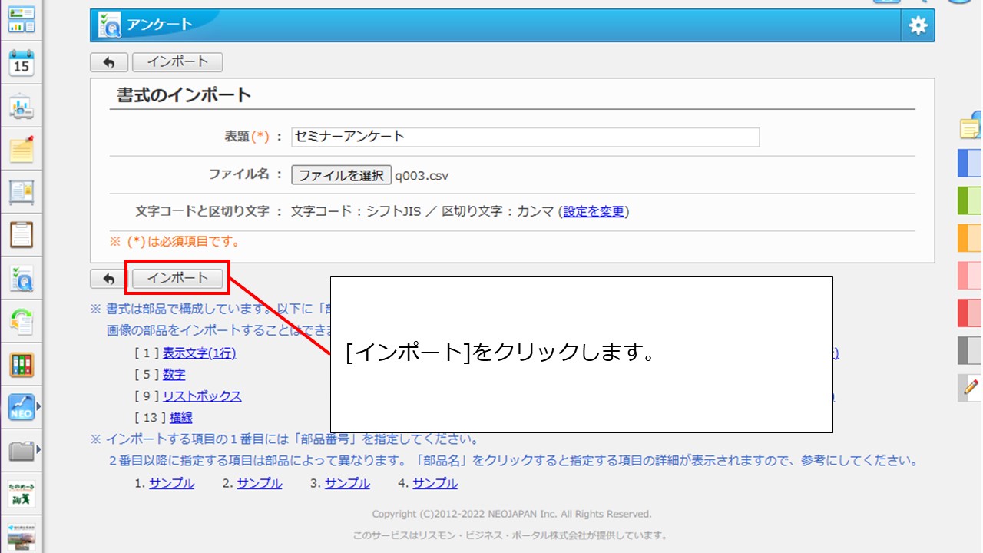This screenshot has width=983, height=553.
Task: Click the bulletin board sidebar icon
Action: [22, 191]
